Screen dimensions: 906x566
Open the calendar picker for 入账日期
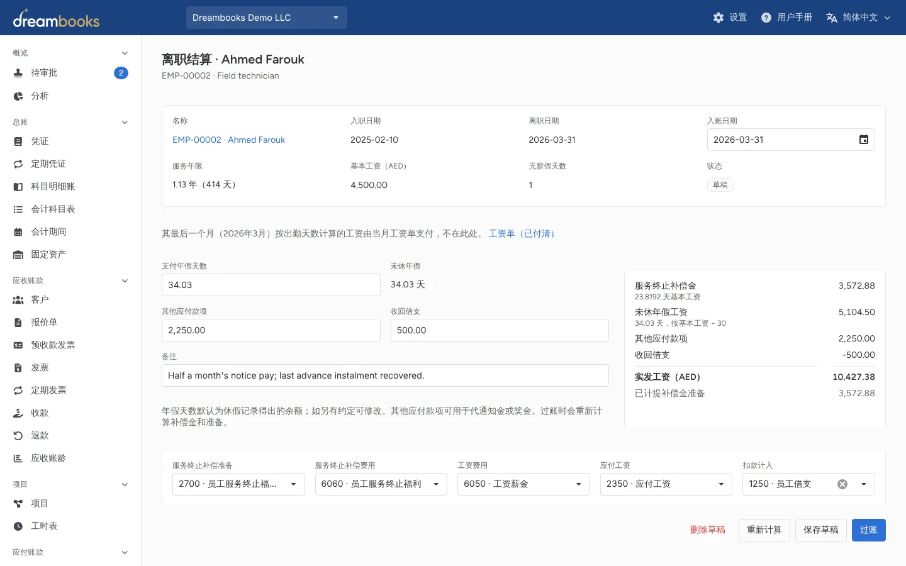pos(864,140)
